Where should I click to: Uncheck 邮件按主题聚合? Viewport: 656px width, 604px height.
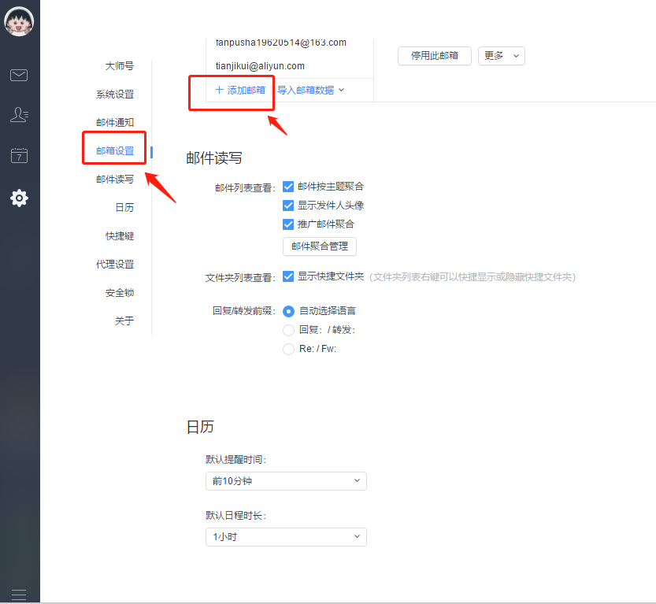(288, 187)
